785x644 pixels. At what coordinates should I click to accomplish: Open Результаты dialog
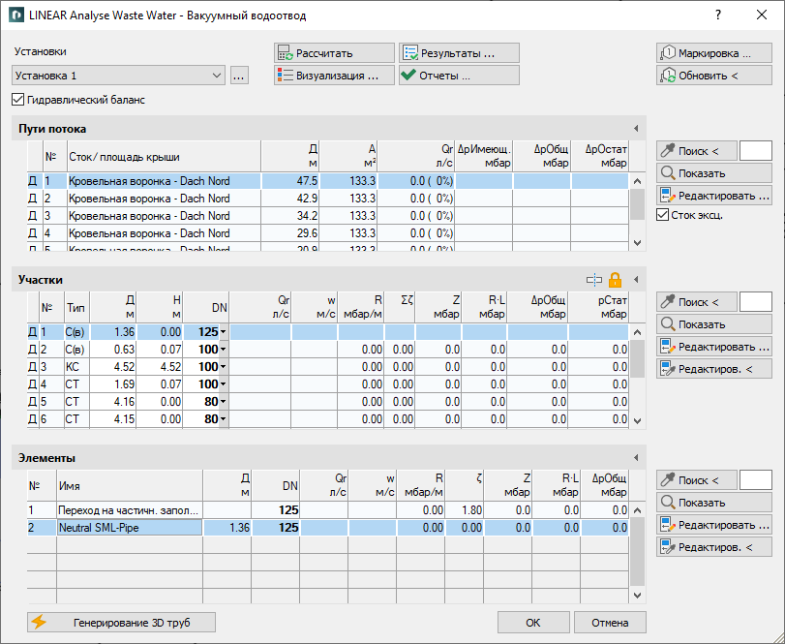tap(459, 53)
